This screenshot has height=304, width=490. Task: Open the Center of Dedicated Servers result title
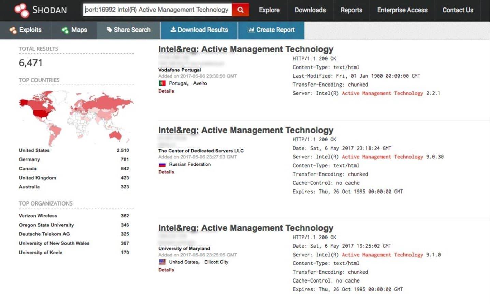point(246,130)
